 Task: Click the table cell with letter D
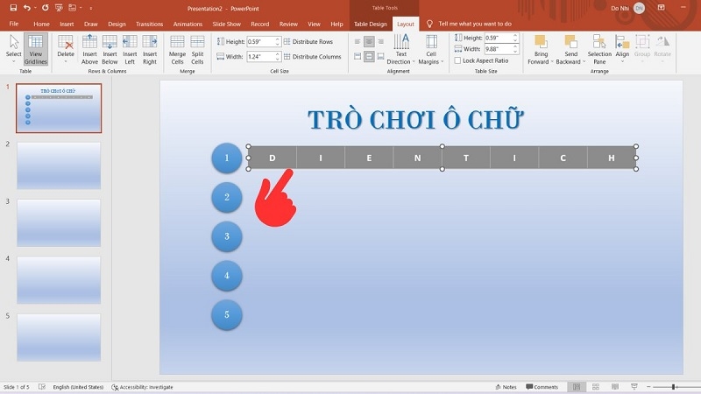click(x=273, y=158)
